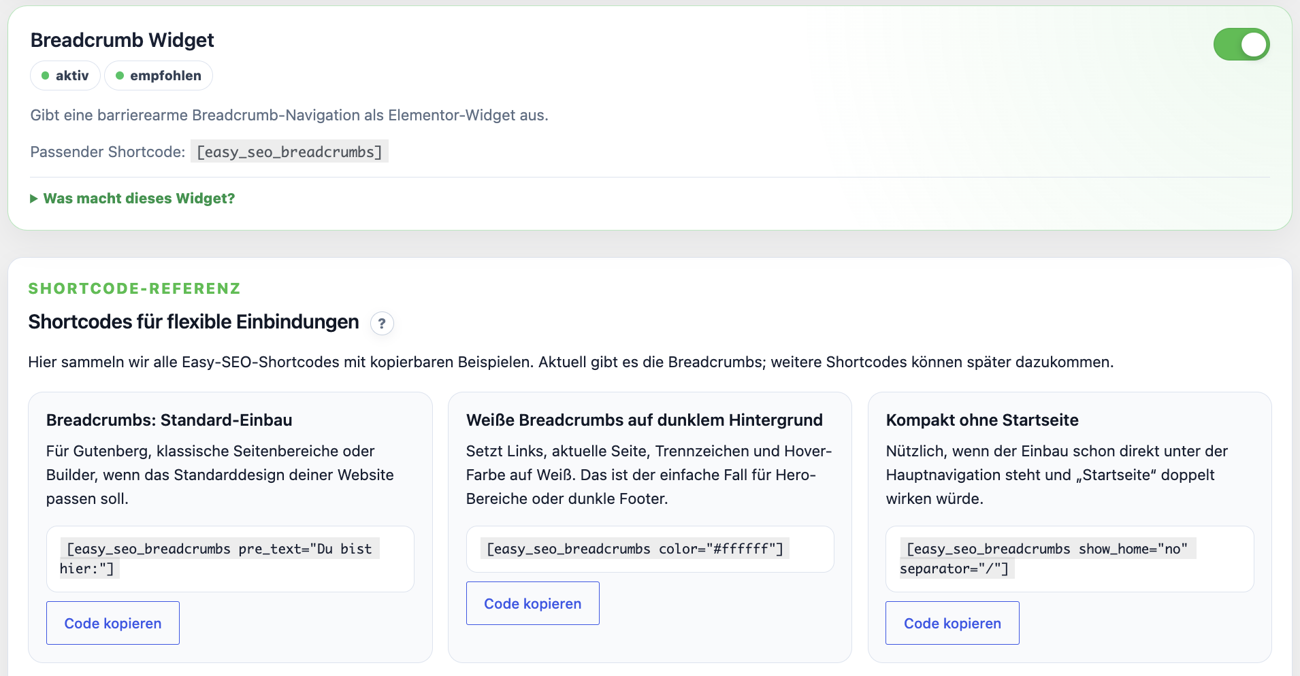Click the 'empfohlen' status badge

[159, 75]
